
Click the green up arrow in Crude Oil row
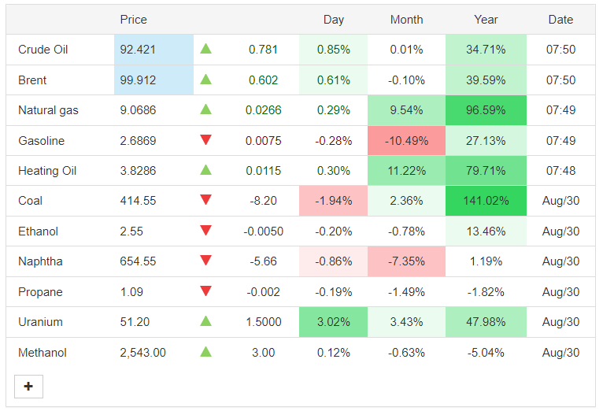click(x=205, y=49)
